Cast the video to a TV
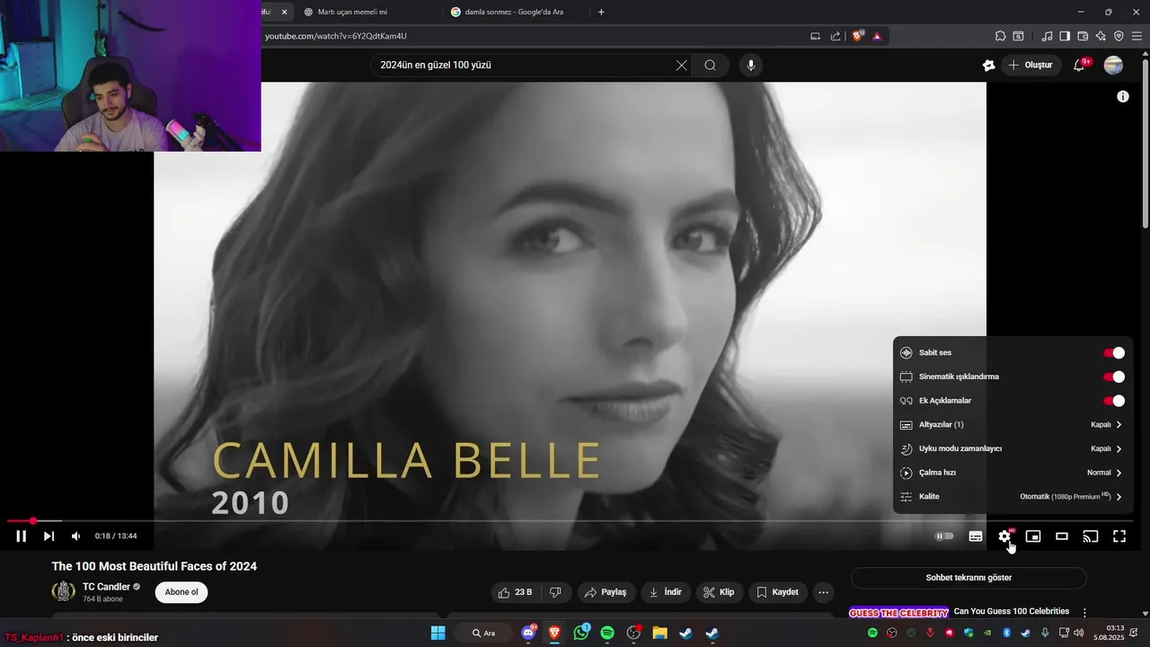Screen dimensions: 1150x647 pyautogui.click(x=1091, y=536)
